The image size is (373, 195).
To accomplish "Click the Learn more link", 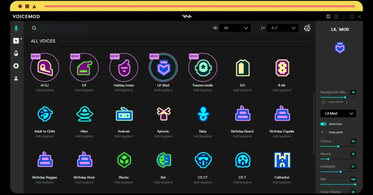I will pyautogui.click(x=335, y=102).
